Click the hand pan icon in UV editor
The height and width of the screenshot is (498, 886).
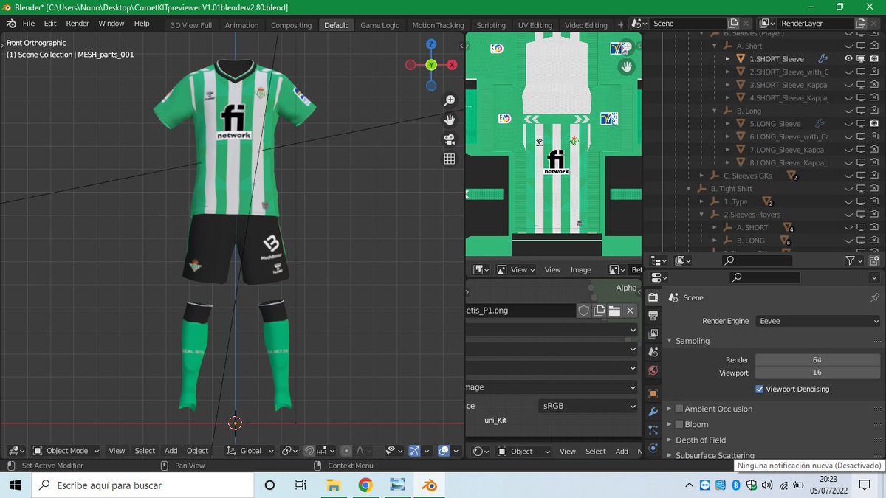(627, 66)
